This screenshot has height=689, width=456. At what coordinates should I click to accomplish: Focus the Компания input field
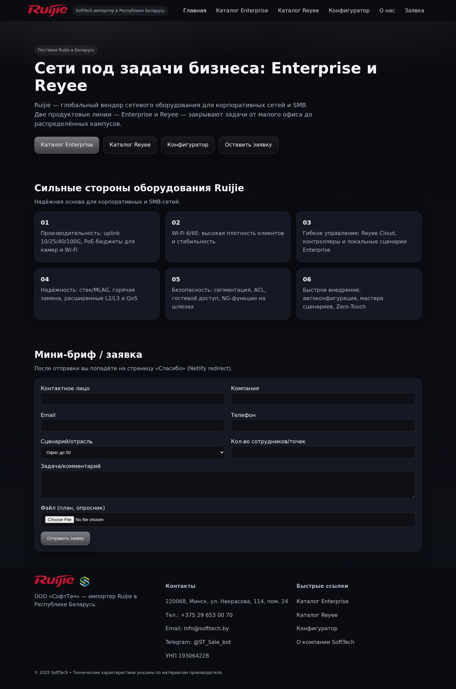point(323,399)
